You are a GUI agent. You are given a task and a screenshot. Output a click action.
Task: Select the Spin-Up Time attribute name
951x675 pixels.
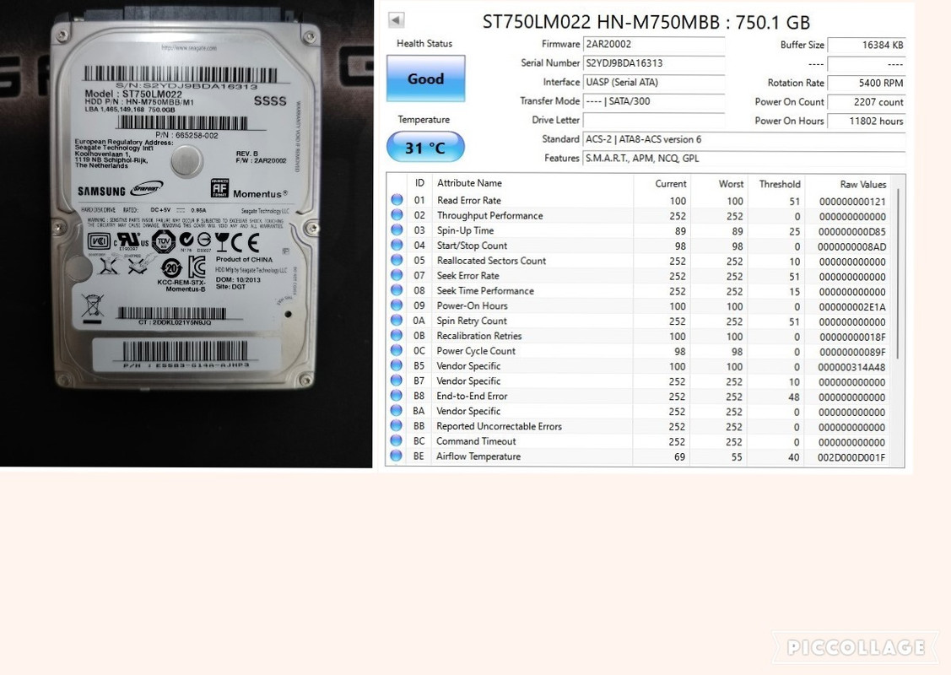click(x=465, y=230)
